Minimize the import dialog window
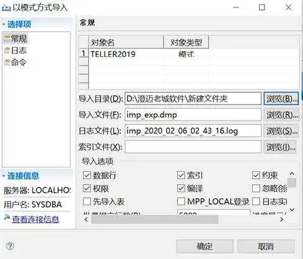The height and width of the screenshot is (259, 303). (x=236, y=7)
